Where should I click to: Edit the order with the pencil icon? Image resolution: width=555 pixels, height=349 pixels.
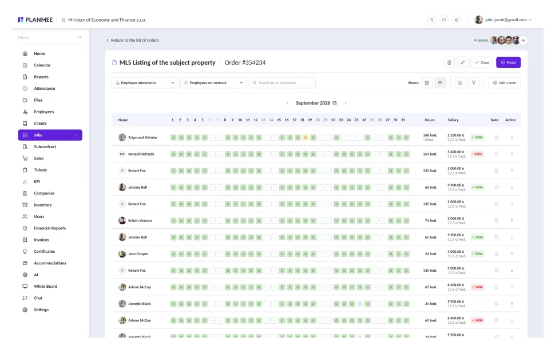463,63
